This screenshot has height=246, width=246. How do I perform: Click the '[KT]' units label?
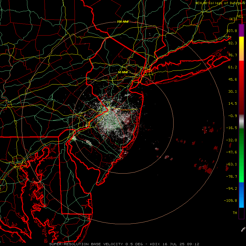pyautogui.click(x=233, y=19)
